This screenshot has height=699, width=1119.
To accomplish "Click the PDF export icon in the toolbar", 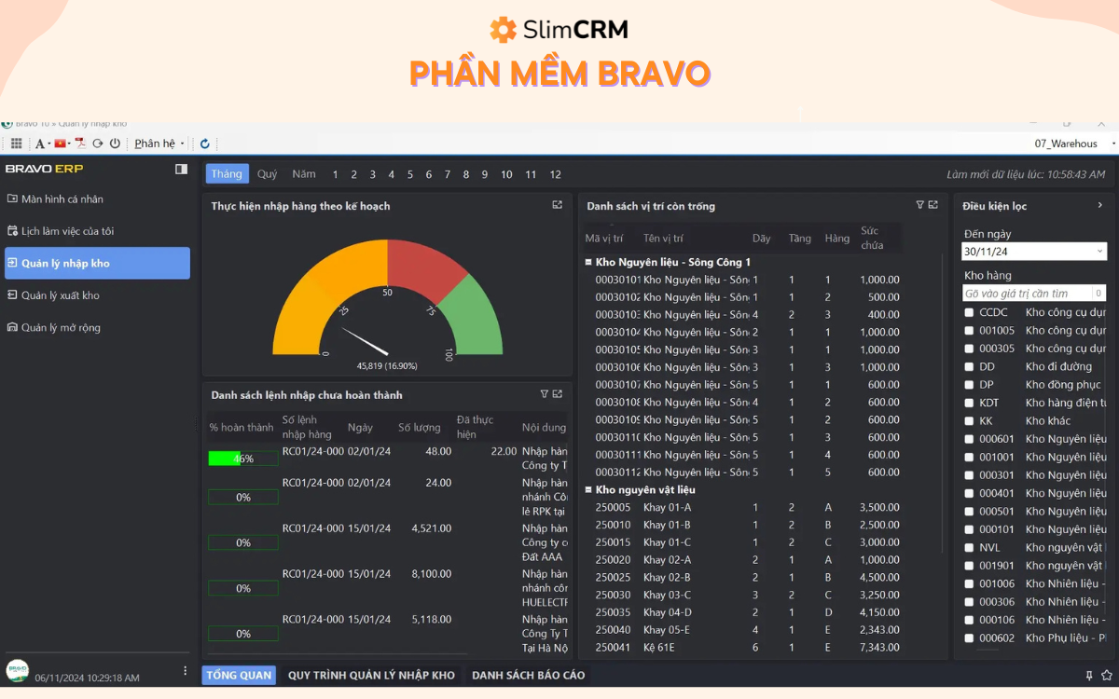I will [x=78, y=143].
